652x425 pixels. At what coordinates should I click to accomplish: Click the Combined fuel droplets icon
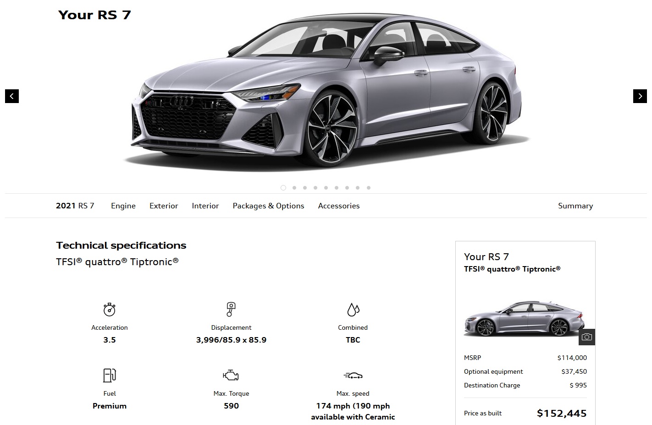click(353, 310)
